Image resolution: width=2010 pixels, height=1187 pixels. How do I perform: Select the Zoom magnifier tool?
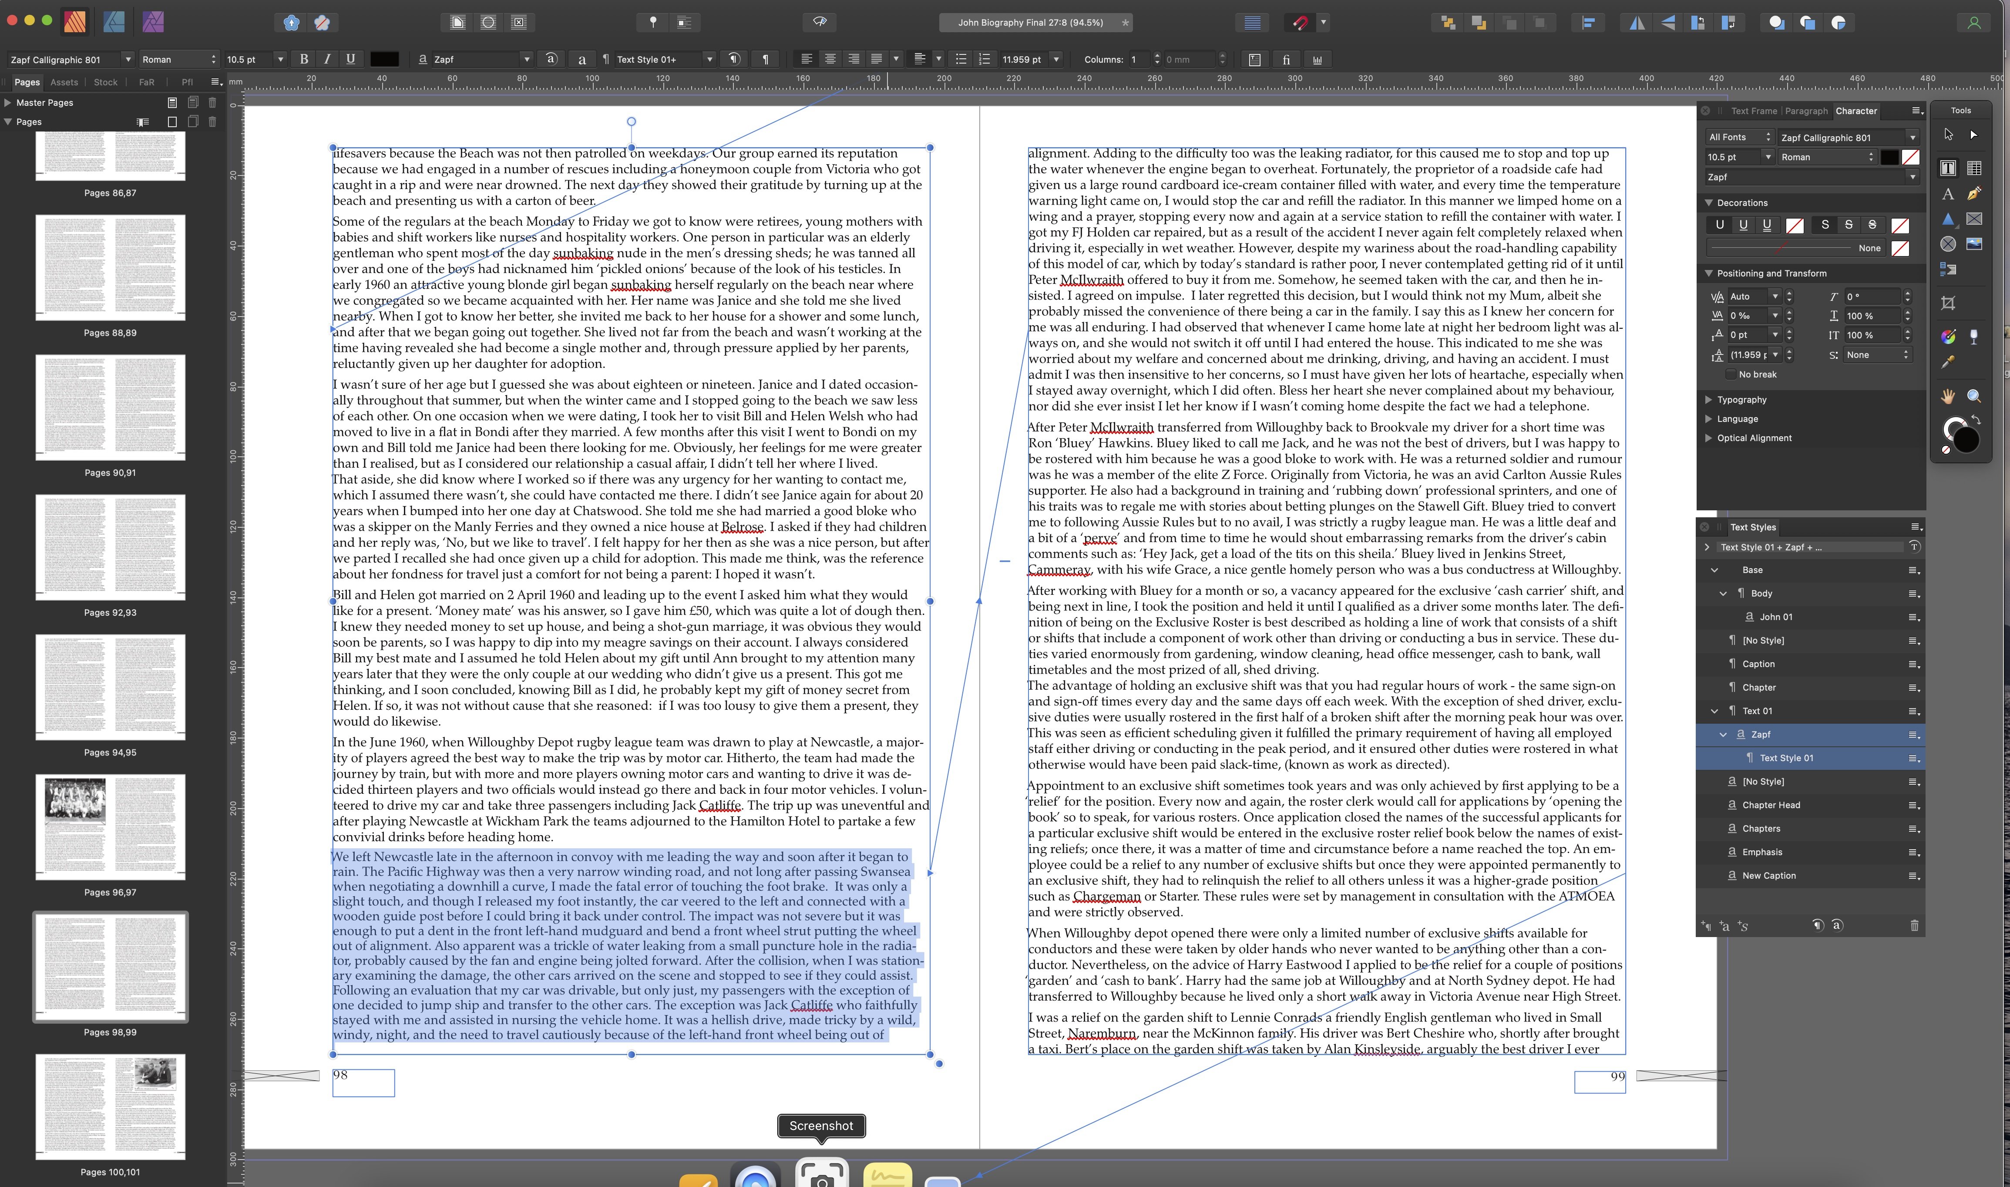(x=1974, y=396)
